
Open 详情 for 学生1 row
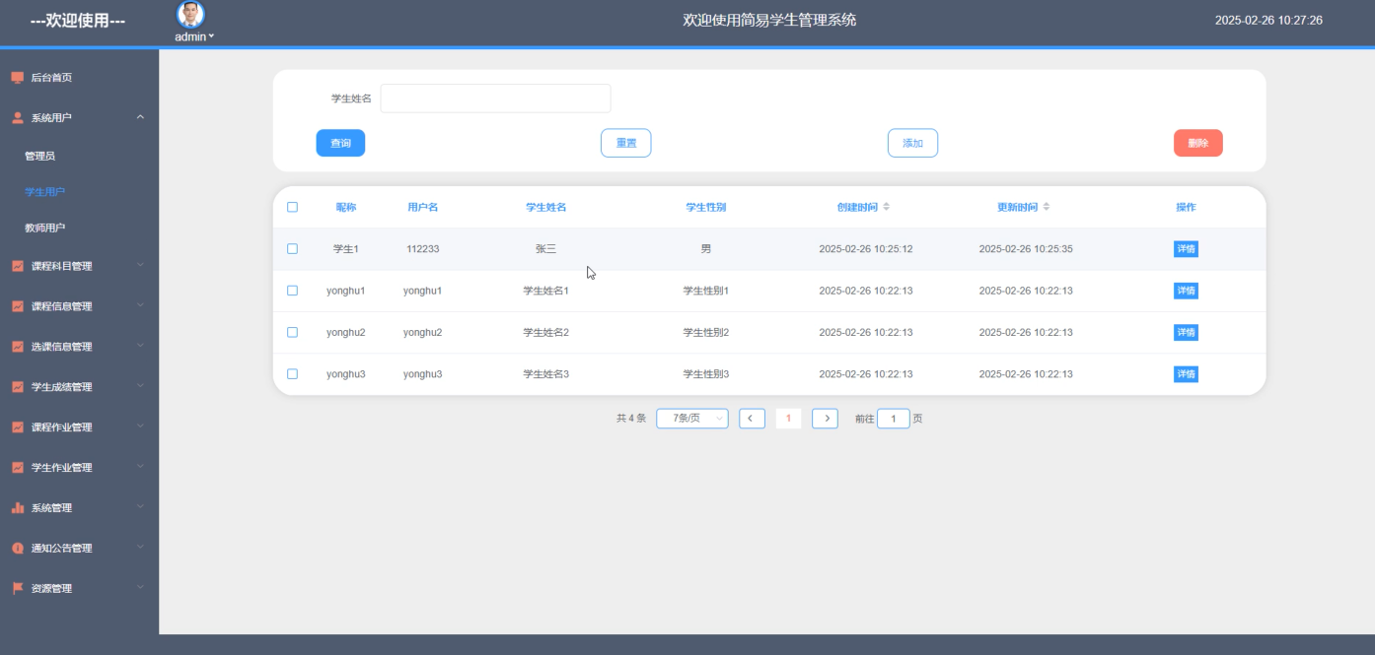(x=1186, y=249)
